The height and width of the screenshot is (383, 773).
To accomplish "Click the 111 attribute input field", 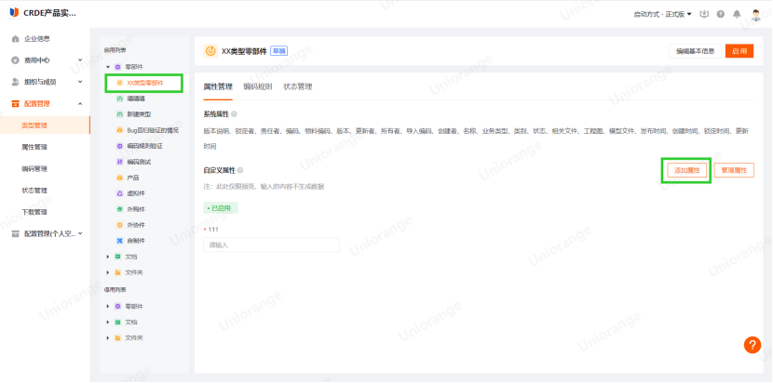I will [271, 244].
